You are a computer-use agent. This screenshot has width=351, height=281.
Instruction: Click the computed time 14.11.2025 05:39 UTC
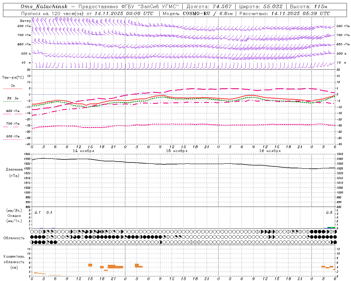[x=301, y=13]
